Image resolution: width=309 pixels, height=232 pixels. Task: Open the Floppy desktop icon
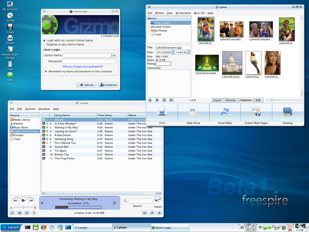click(10, 29)
